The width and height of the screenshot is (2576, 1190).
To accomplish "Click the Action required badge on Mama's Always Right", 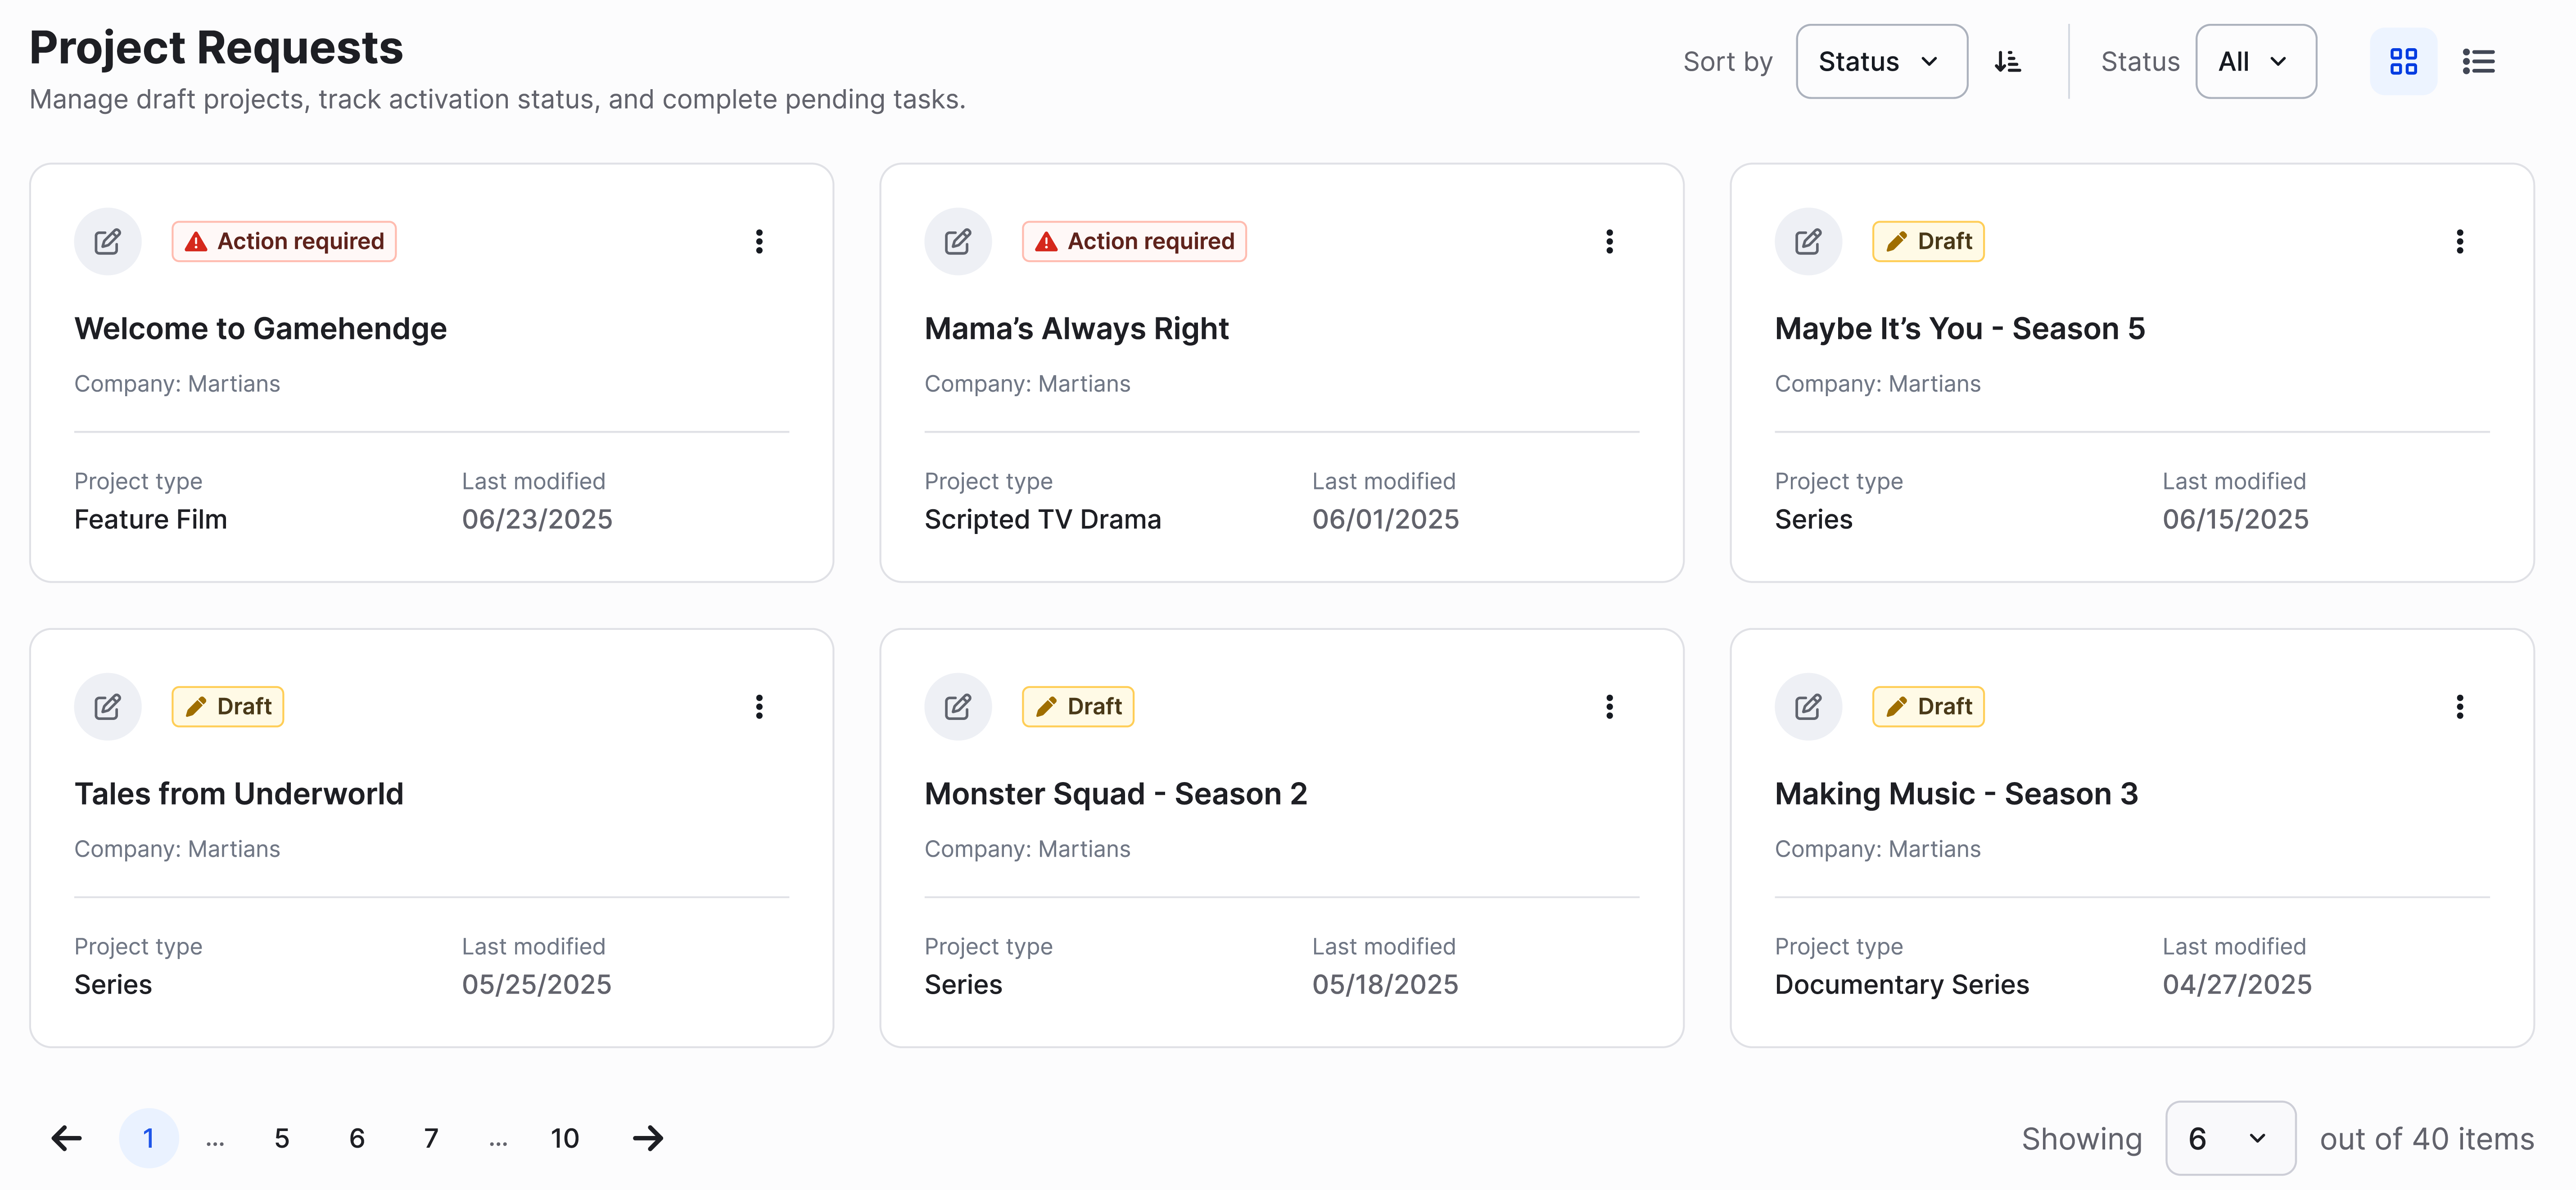I will coord(1134,241).
